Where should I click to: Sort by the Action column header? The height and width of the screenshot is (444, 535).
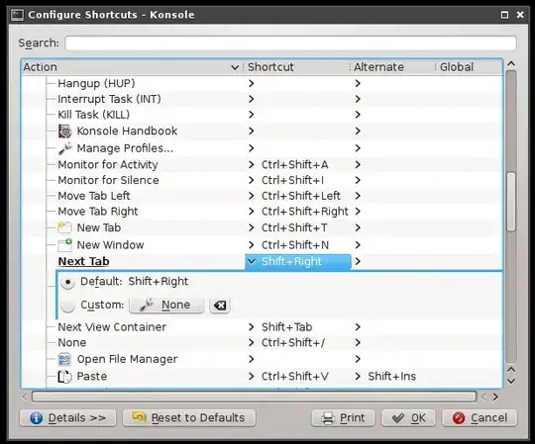click(x=132, y=67)
